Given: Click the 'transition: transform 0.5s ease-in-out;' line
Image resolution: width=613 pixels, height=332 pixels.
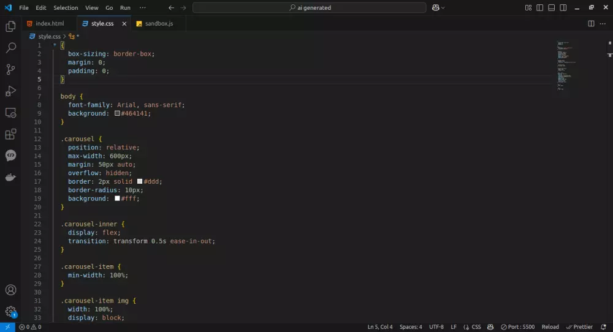Looking at the screenshot, I should (x=142, y=241).
